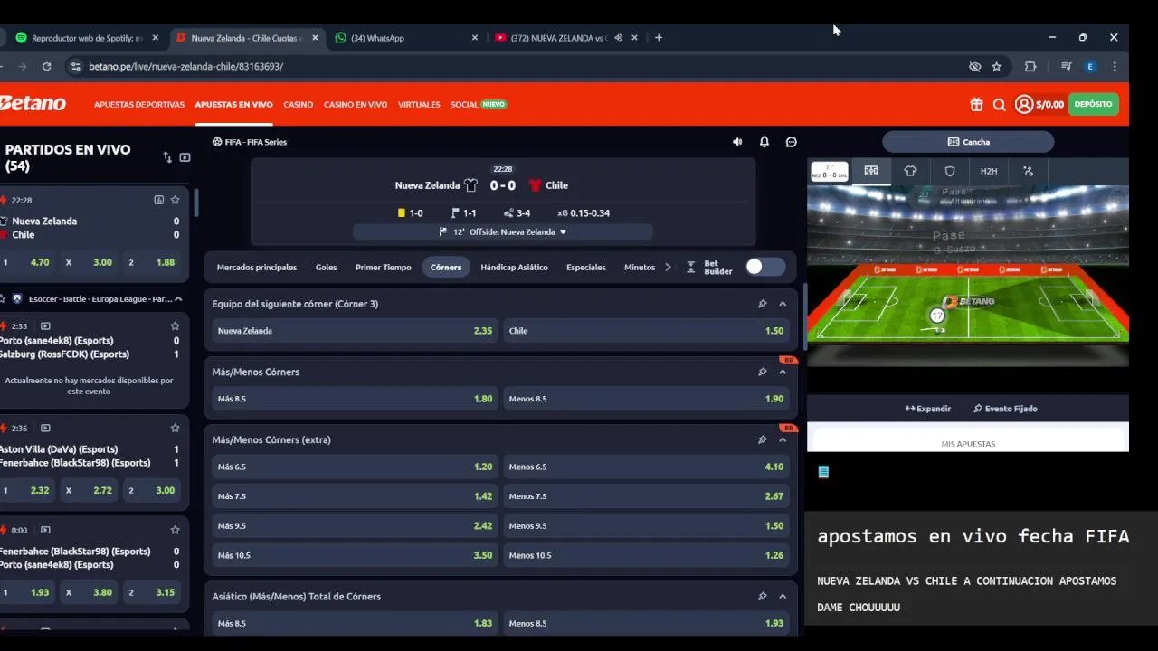Select the 'Hándicap Asiático' tab

coord(514,267)
